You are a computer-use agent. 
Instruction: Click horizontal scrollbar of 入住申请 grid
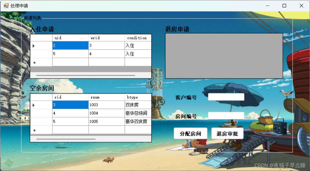[x=91, y=75]
